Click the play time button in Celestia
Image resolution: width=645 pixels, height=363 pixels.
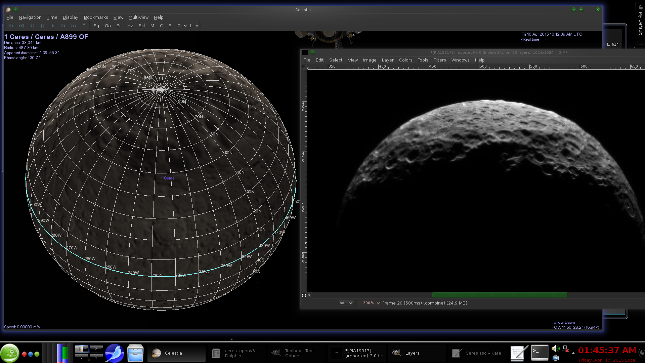[x=53, y=26]
